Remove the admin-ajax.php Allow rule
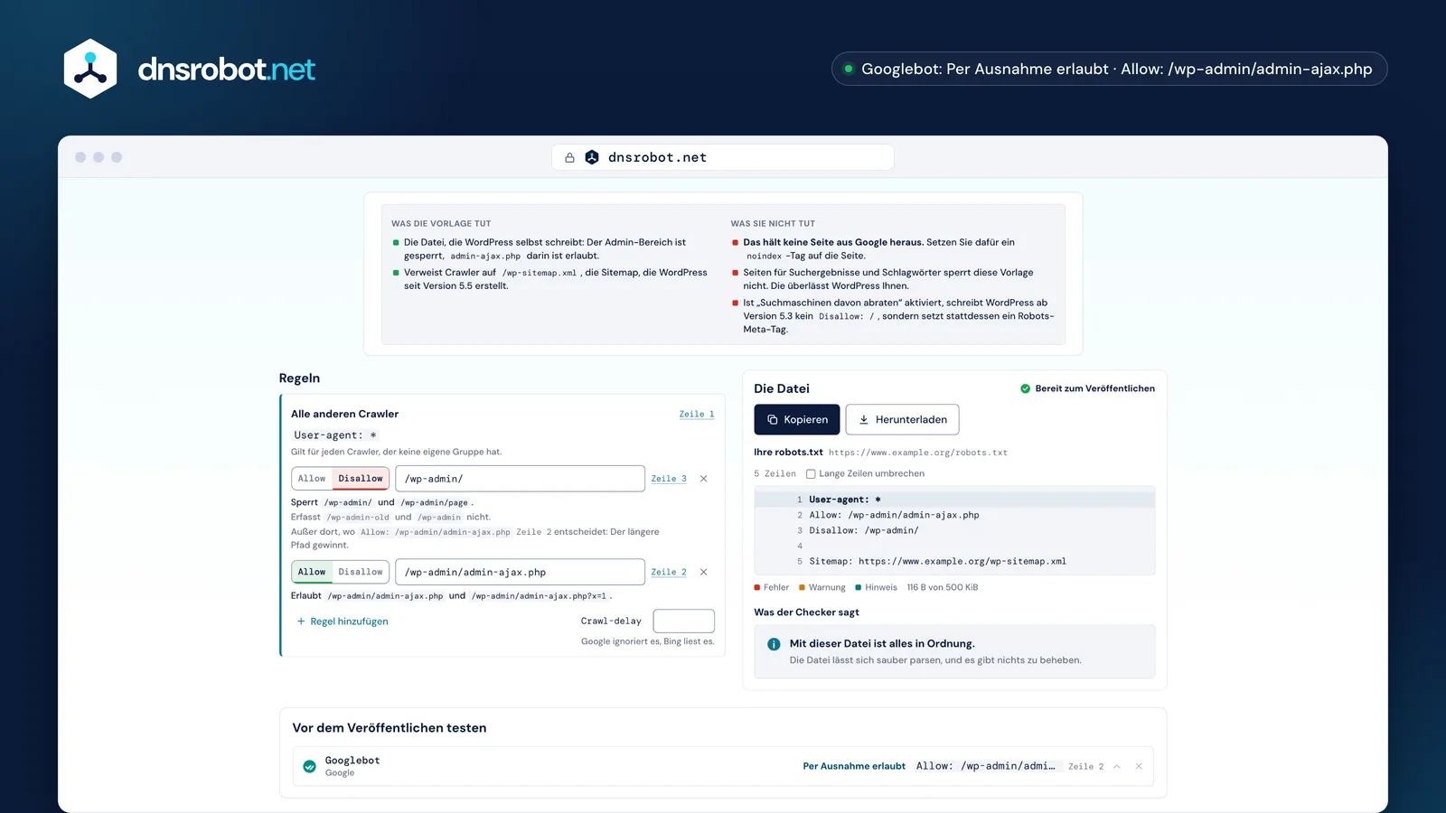Image resolution: width=1446 pixels, height=813 pixels. [x=704, y=572]
